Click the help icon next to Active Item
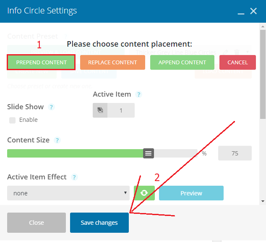 coord(138,95)
